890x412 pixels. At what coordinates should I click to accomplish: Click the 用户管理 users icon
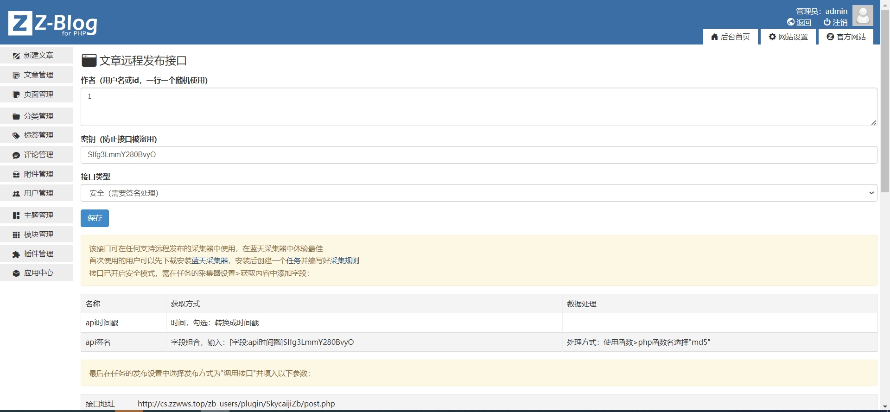[x=16, y=193]
